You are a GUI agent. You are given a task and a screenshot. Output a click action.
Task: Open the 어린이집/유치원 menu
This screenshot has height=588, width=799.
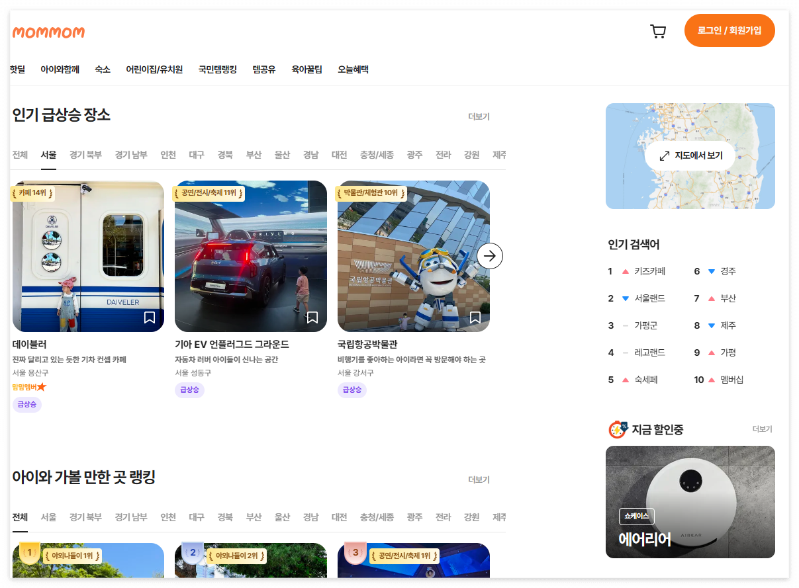coord(154,69)
